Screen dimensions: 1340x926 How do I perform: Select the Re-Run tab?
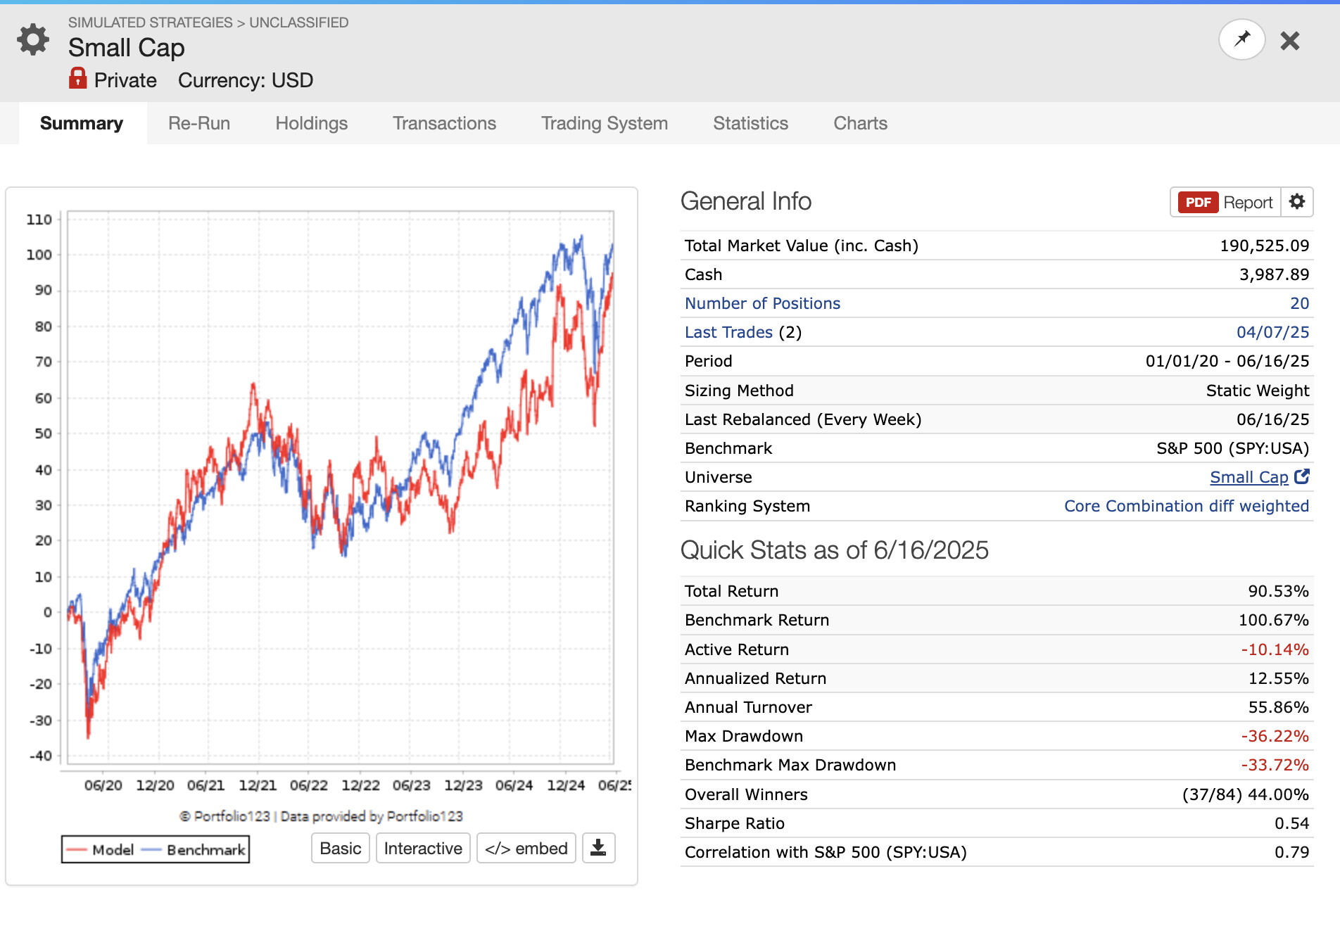point(199,123)
